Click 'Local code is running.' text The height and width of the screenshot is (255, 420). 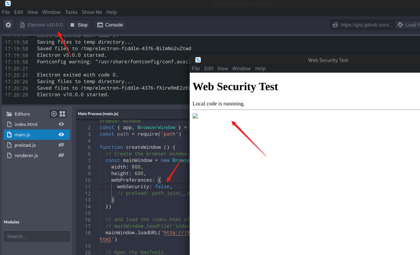219,104
